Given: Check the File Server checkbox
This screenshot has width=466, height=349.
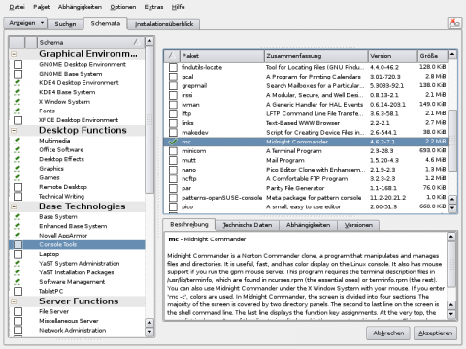Looking at the screenshot, I should (x=17, y=311).
